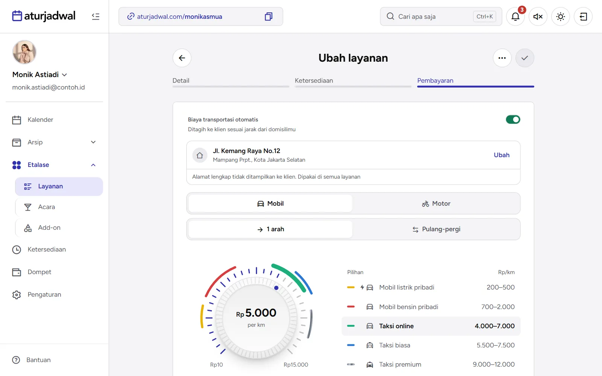The height and width of the screenshot is (376, 602).
Task: Click the logout icon in top bar
Action: [x=583, y=17]
